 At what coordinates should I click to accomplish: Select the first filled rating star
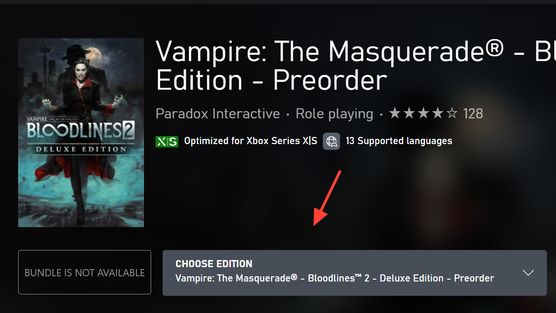click(x=395, y=114)
